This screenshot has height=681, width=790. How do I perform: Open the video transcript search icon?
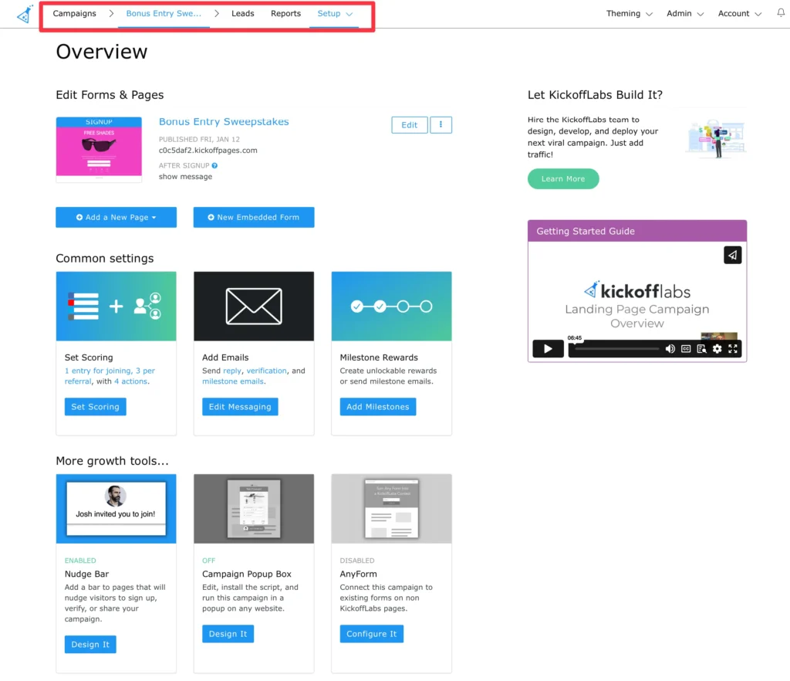(701, 348)
